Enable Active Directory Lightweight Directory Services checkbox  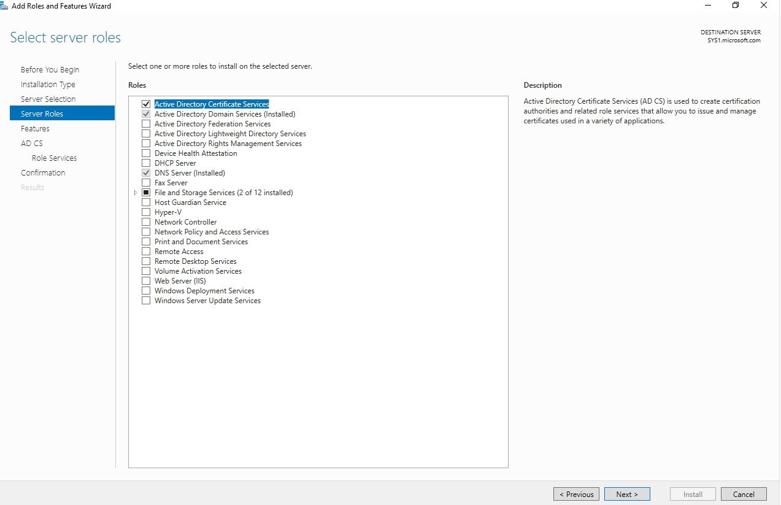[146, 134]
